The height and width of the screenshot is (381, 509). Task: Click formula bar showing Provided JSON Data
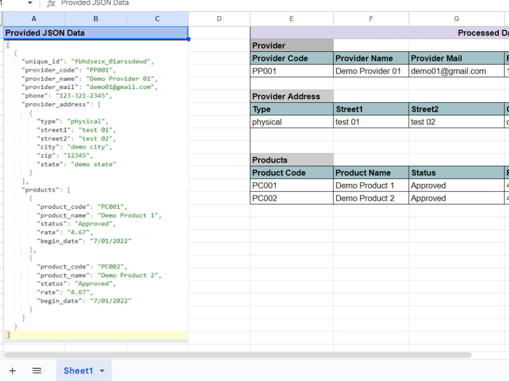(x=95, y=3)
